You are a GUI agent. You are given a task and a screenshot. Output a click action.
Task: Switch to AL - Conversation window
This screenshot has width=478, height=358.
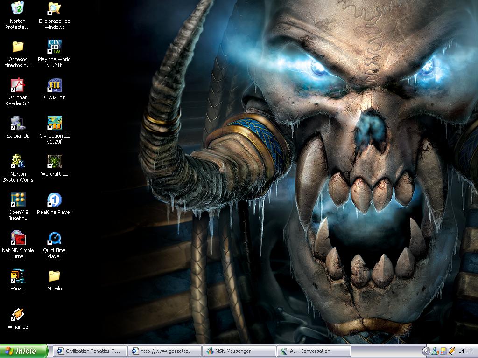coord(314,351)
